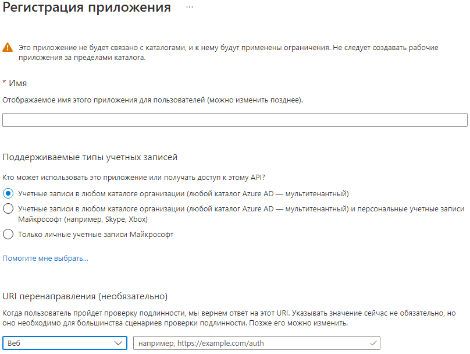This screenshot has width=470, height=354.
Task: Click the "* Имя" field label
Action: (15, 83)
